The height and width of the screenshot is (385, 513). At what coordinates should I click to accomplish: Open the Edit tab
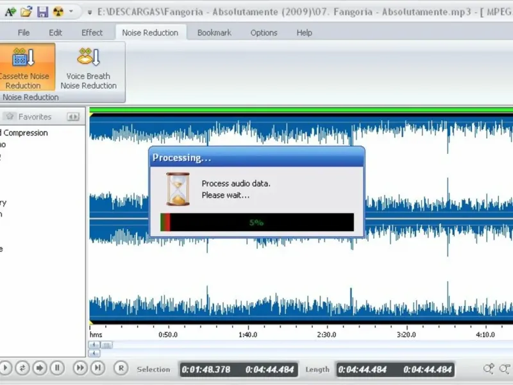click(x=55, y=33)
